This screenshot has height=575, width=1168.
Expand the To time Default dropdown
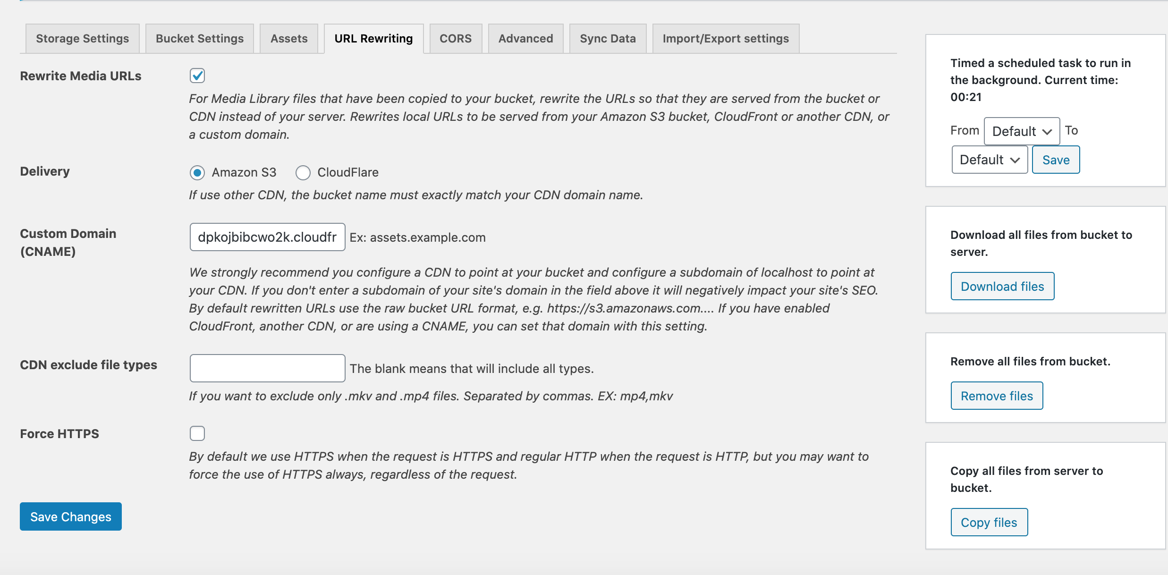[x=990, y=160]
